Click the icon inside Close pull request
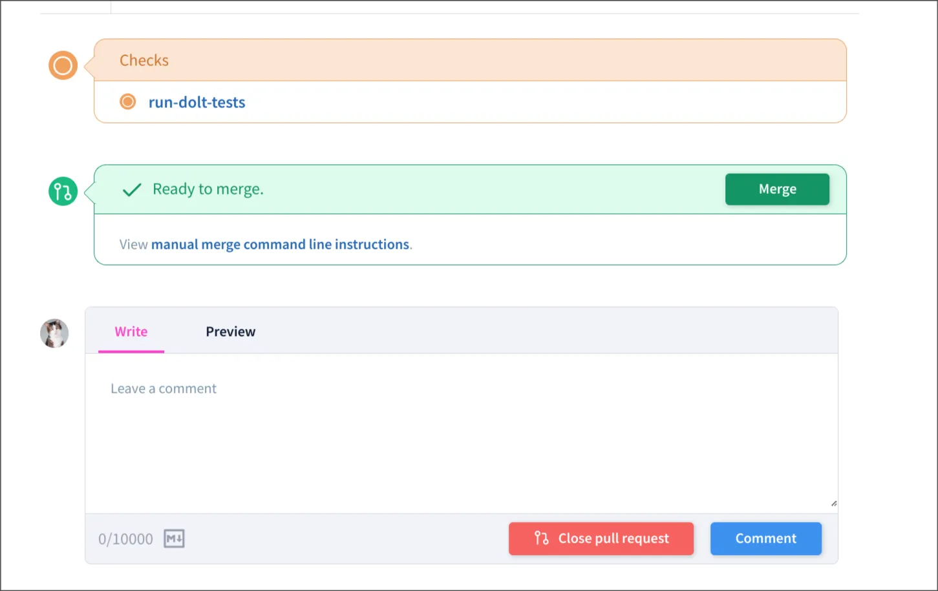The width and height of the screenshot is (938, 591). point(541,538)
